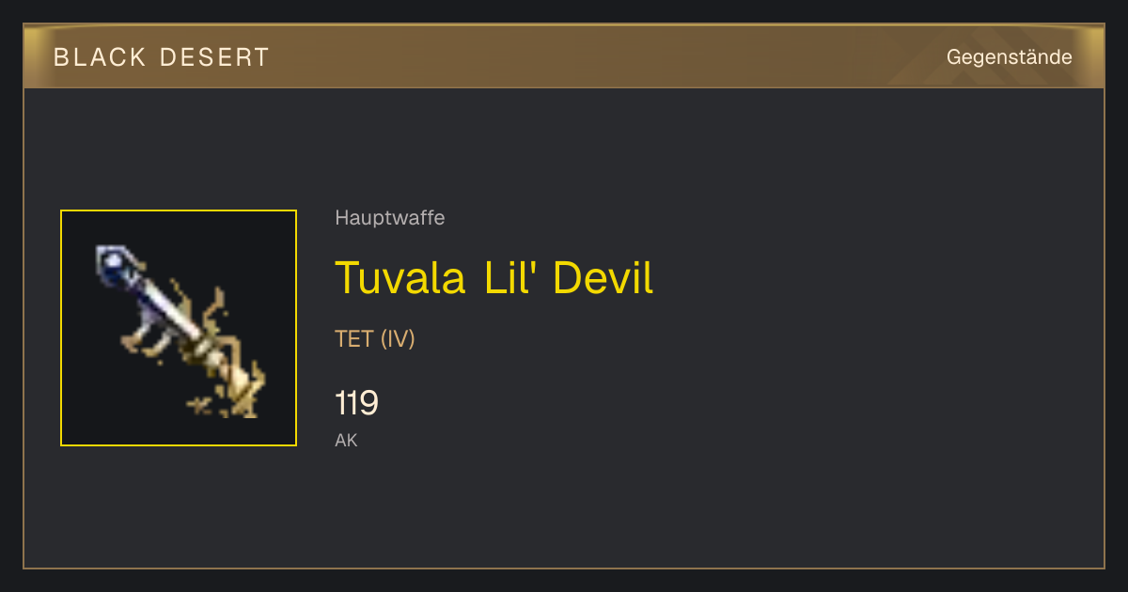Open the Tuvala Lil' Devil weapon icon
The width and height of the screenshot is (1128, 592).
pos(179,328)
